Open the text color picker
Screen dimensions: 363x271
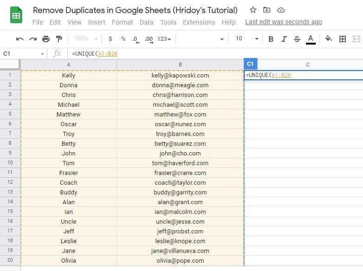(311, 39)
